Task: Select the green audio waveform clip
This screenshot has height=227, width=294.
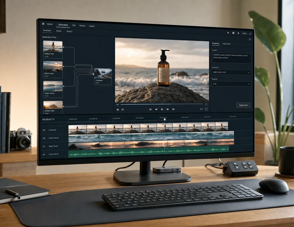Action: click(149, 152)
